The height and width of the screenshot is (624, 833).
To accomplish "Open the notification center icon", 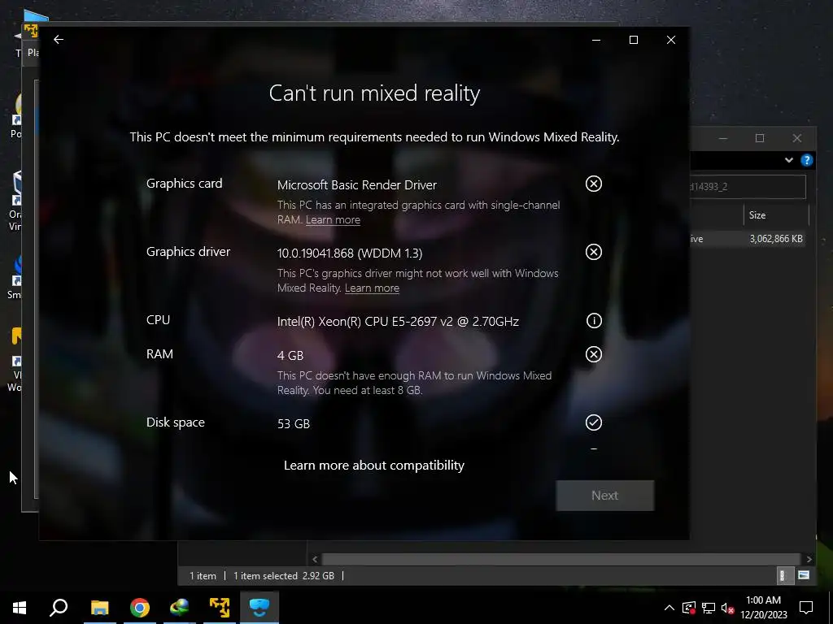I will (x=806, y=608).
